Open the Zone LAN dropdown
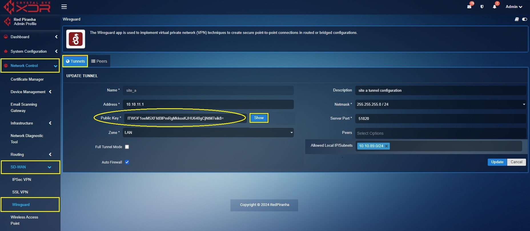The height and width of the screenshot is (231, 530). point(208,132)
